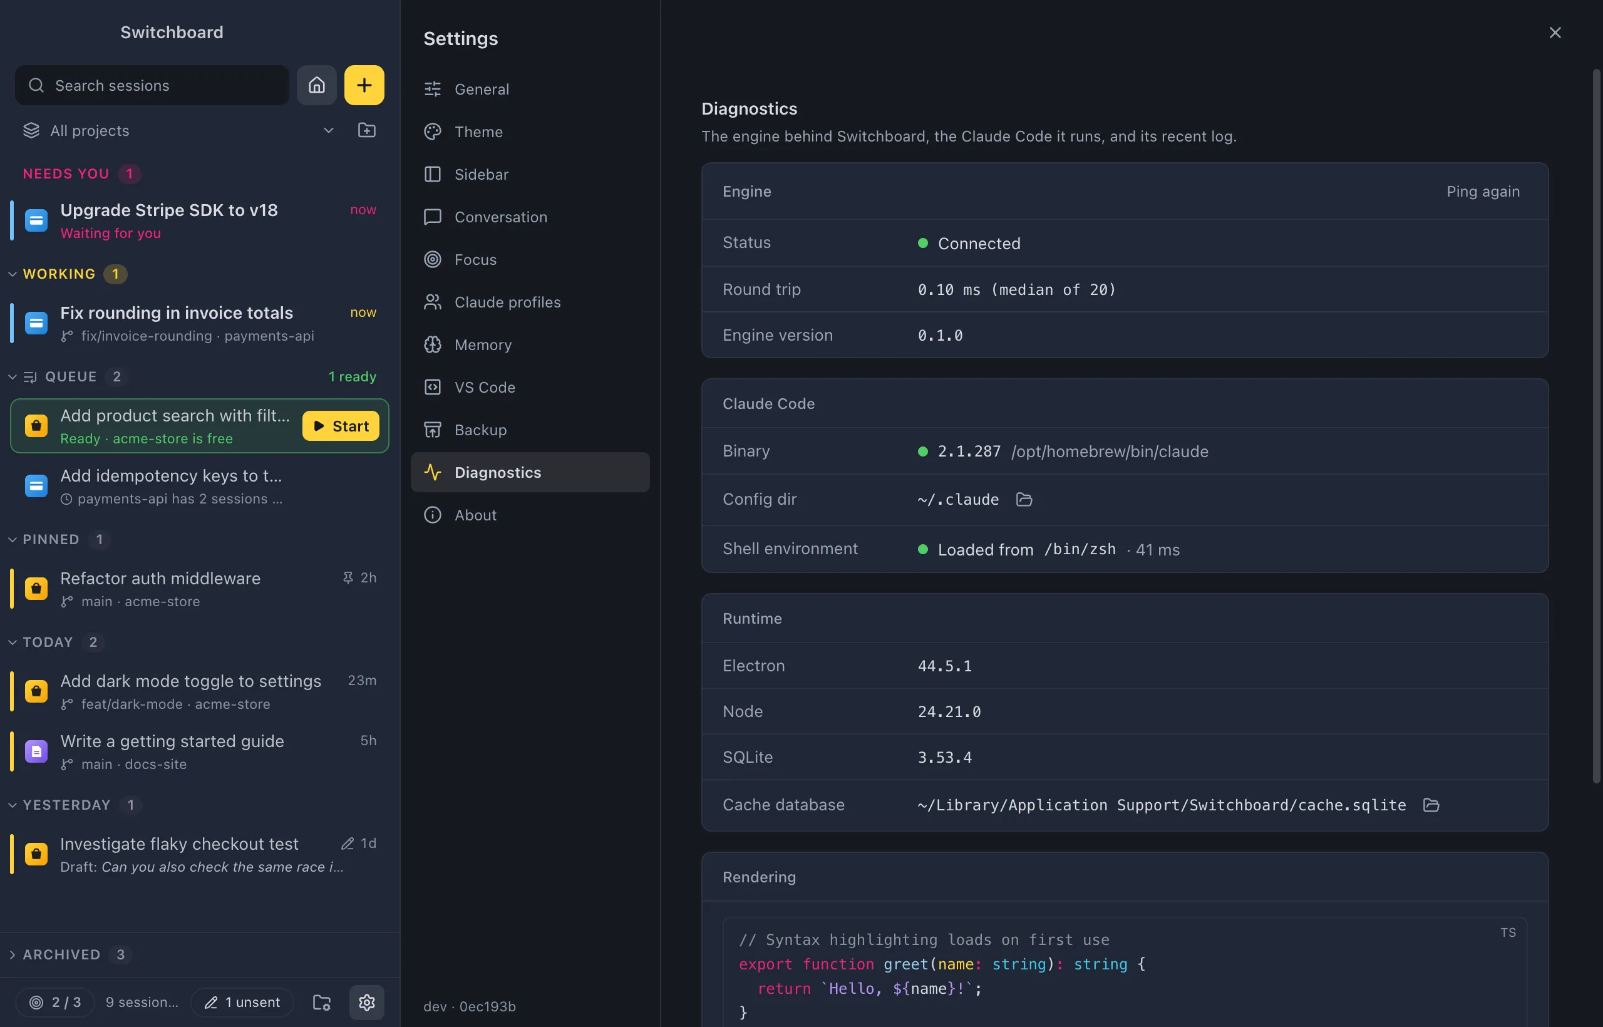Reveal the cache database folder icon

(x=1431, y=805)
